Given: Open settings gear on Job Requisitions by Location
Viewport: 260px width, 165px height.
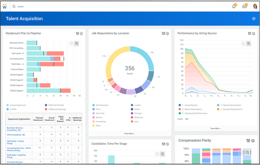Looking at the screenshot, I should point(167,34).
